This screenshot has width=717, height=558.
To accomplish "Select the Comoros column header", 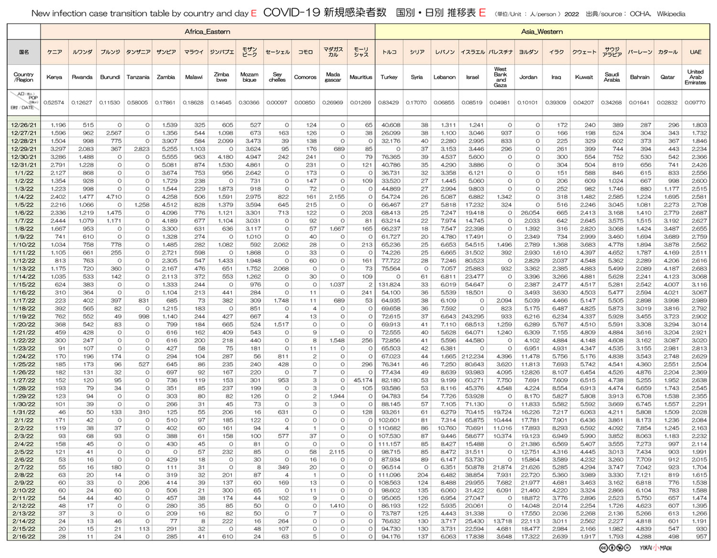I will [x=305, y=77].
